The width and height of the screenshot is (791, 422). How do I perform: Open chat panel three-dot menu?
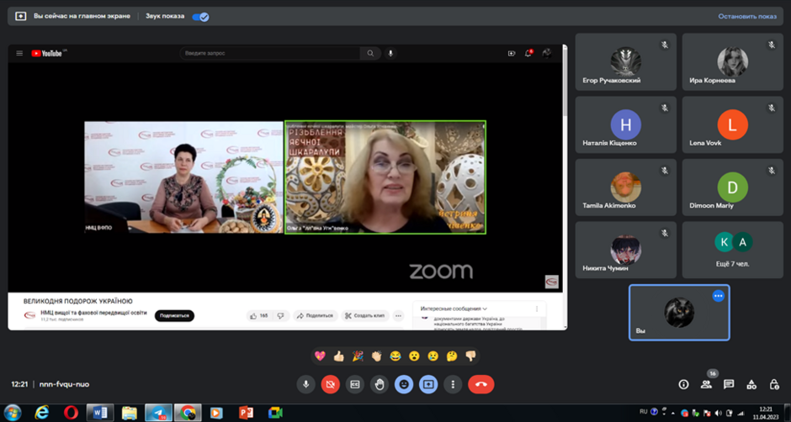click(x=537, y=309)
